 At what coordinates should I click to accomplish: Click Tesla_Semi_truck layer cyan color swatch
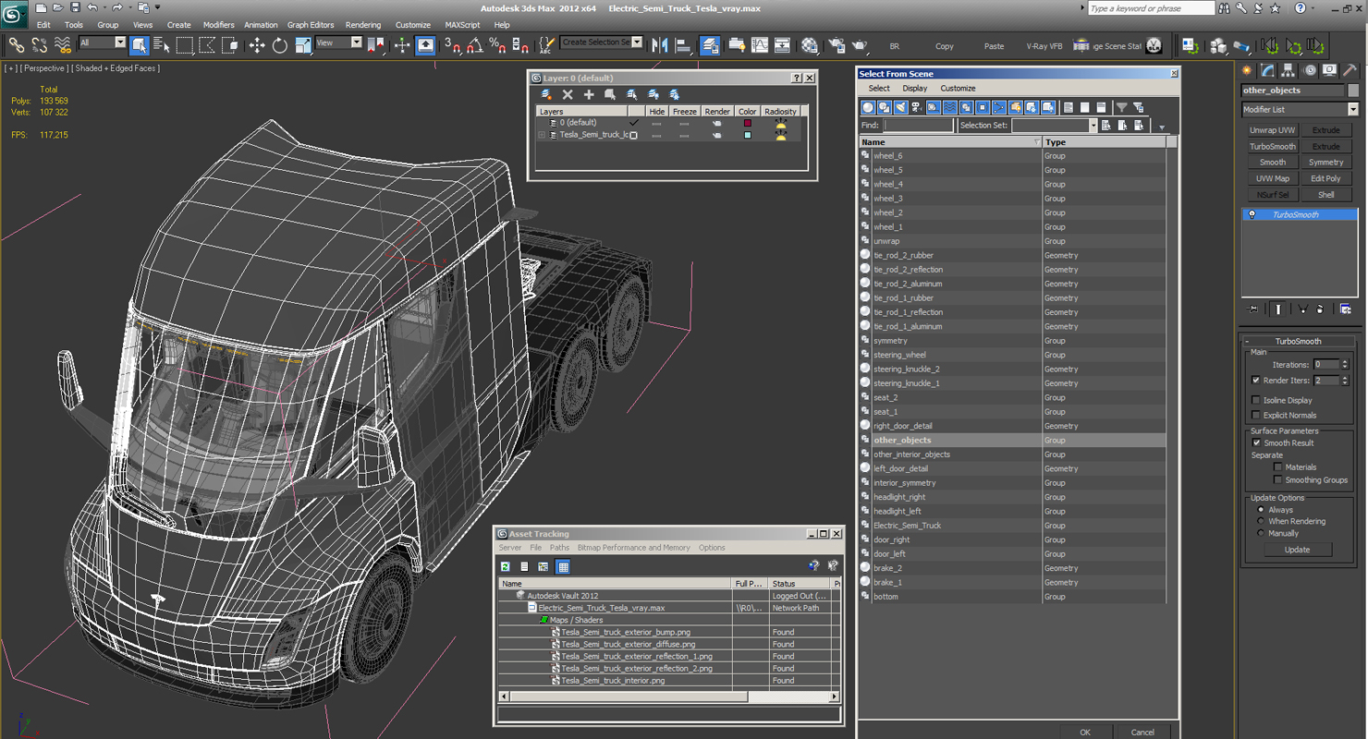point(747,135)
